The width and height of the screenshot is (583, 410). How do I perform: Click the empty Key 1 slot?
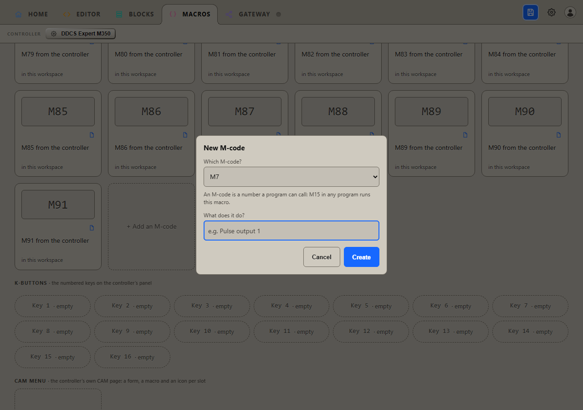(52, 306)
